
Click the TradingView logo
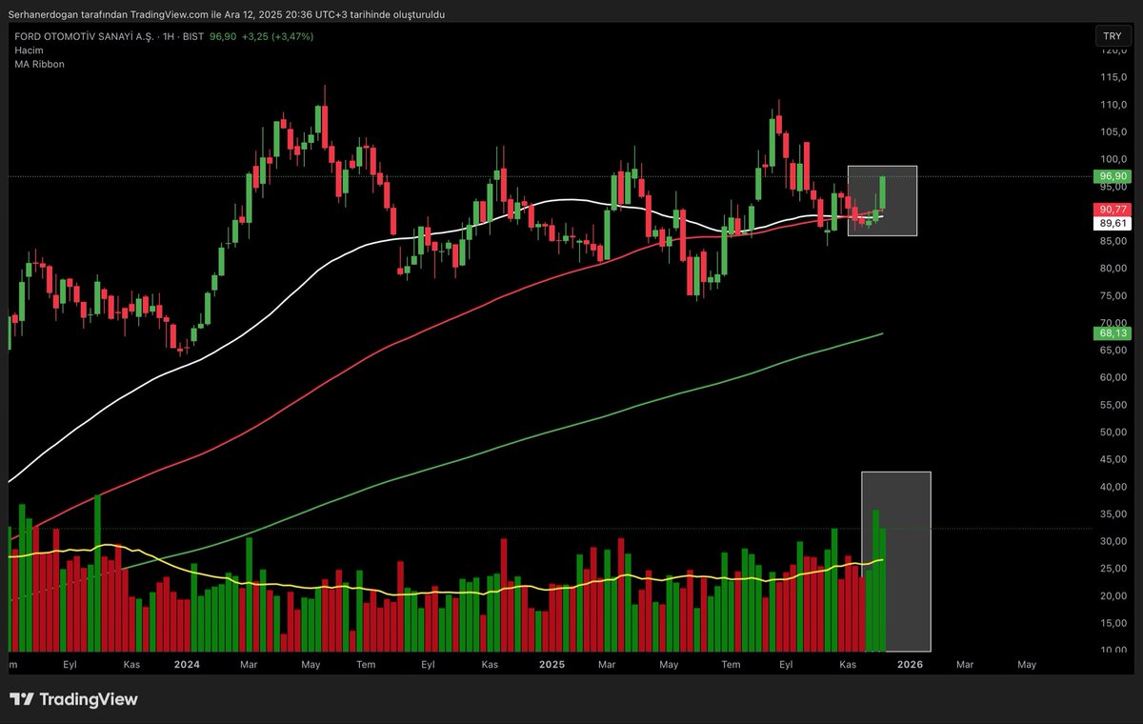75,699
